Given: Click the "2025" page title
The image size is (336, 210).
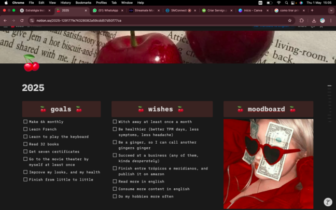Looking at the screenshot, I should tap(33, 88).
